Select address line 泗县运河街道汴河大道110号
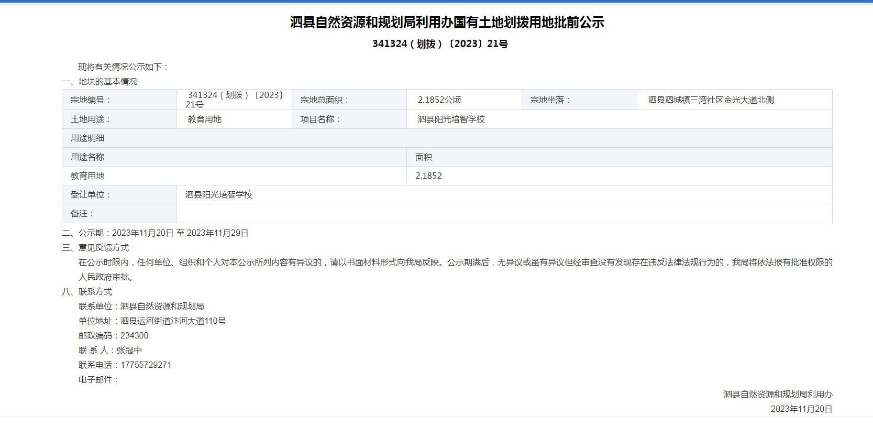Screen dimensions: 873x427 (x=152, y=321)
